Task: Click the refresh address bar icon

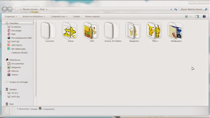Action: [x=176, y=9]
